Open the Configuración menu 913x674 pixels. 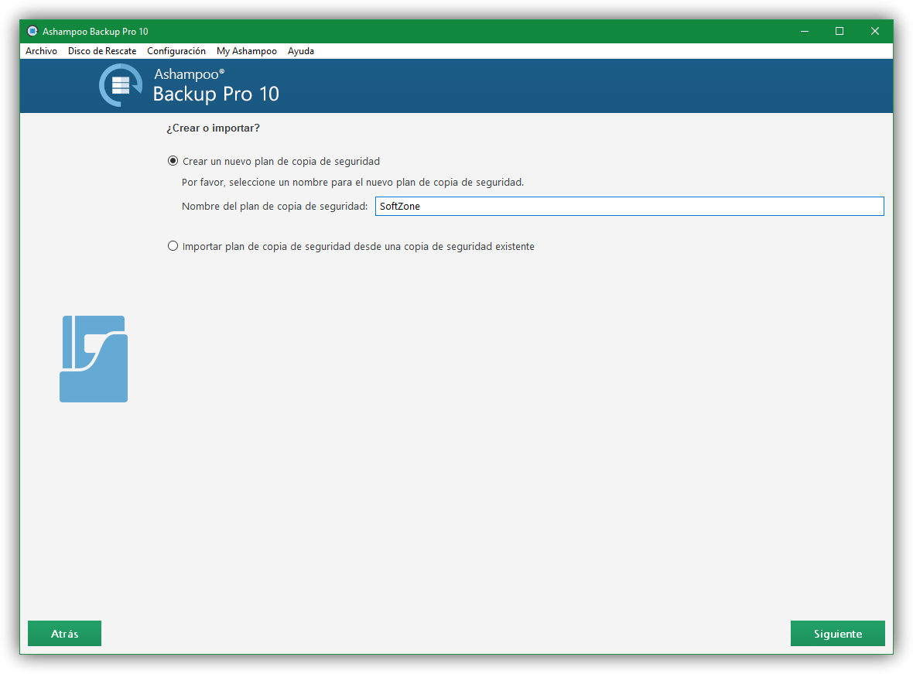coord(176,51)
